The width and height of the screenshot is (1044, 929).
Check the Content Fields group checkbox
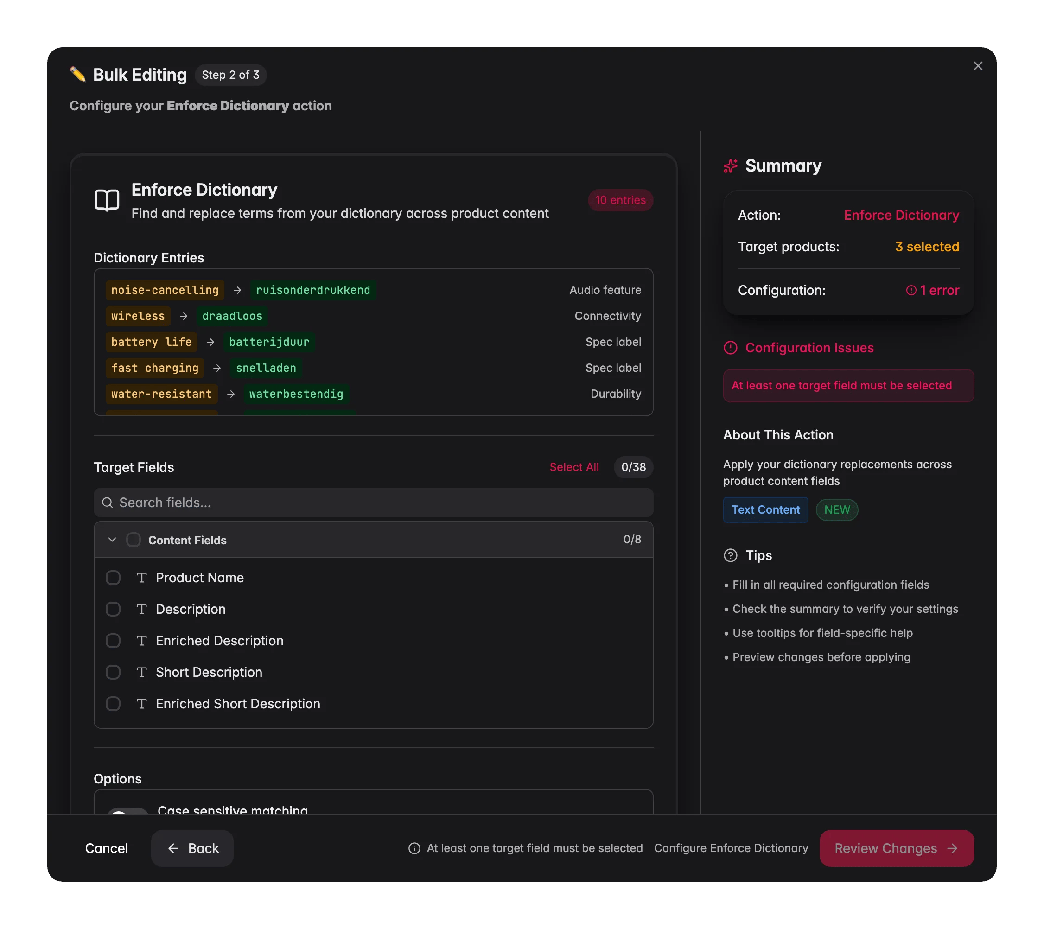[134, 540]
